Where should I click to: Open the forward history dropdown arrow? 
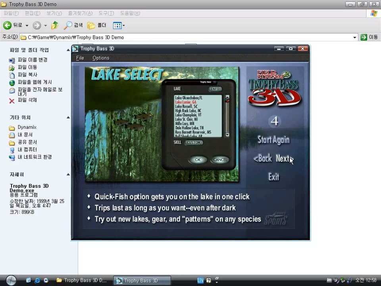[x=45, y=25]
